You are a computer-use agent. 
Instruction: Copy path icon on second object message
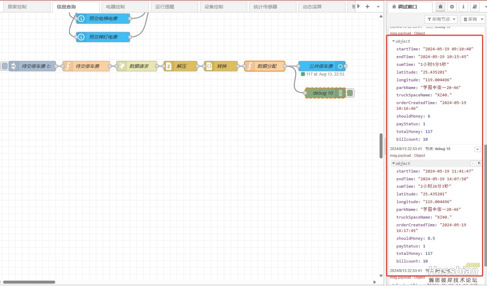tap(474, 163)
